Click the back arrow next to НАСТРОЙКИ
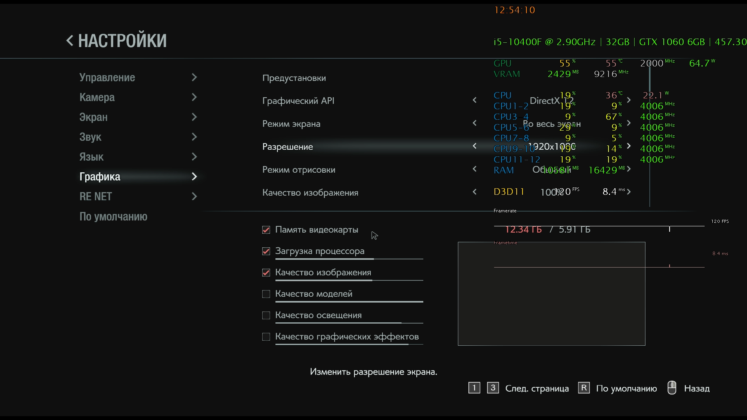This screenshot has width=747, height=420. [x=70, y=40]
